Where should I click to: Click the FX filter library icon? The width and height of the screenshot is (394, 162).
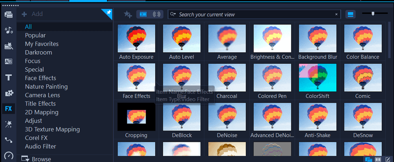pyautogui.click(x=8, y=109)
